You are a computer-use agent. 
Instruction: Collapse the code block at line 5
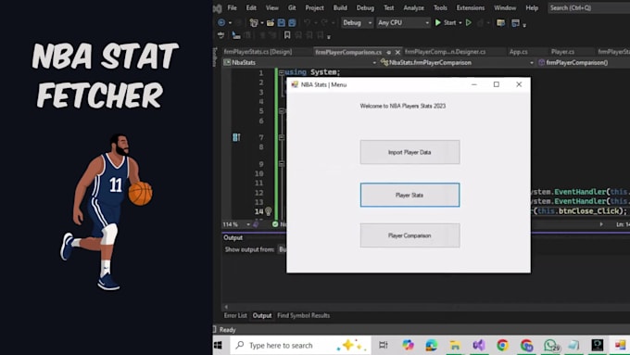[282, 111]
